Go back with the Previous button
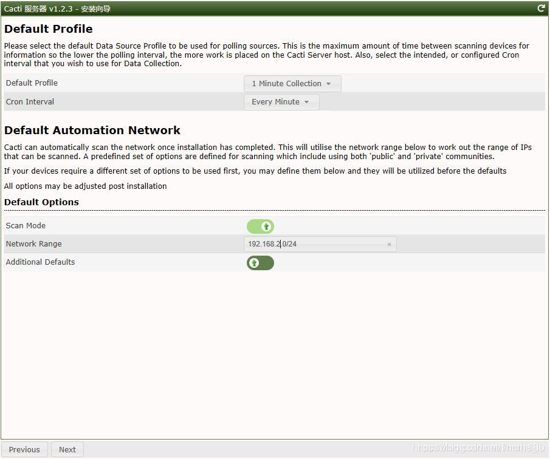Viewport: 550px width, 459px height. pyautogui.click(x=24, y=449)
